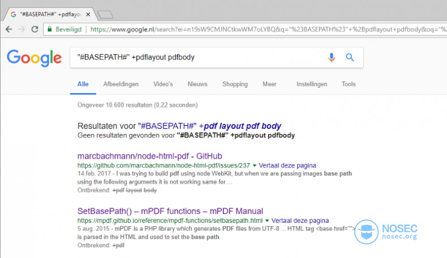Click the browser tab titled "#BASEPATH#" +pdflayout
Image resolution: width=447 pixels, height=258 pixels.
click(50, 14)
